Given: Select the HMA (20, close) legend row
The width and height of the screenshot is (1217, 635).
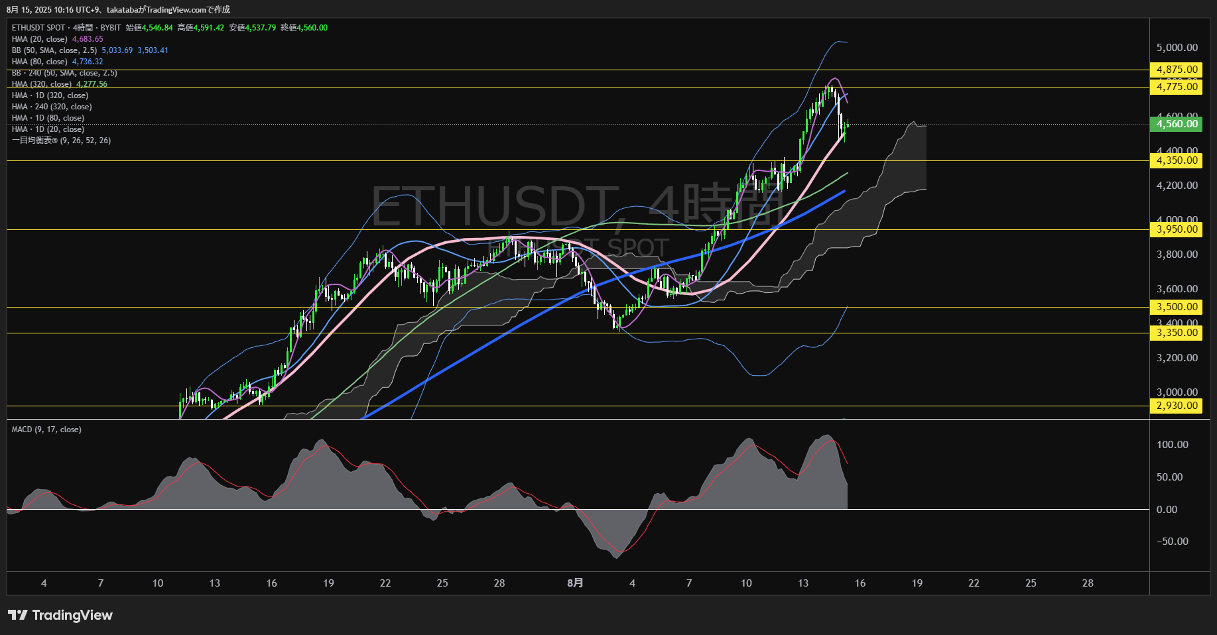Looking at the screenshot, I should [x=40, y=39].
